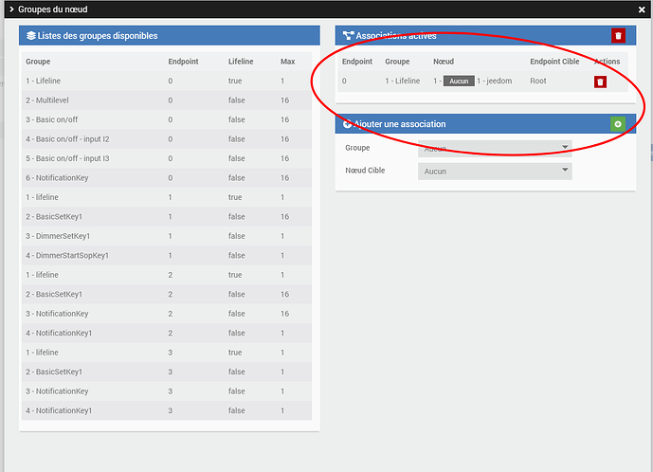Viewport: 653px width, 472px height.
Task: Select 1 - lifeline on endpoint 2
Action: (x=167, y=275)
